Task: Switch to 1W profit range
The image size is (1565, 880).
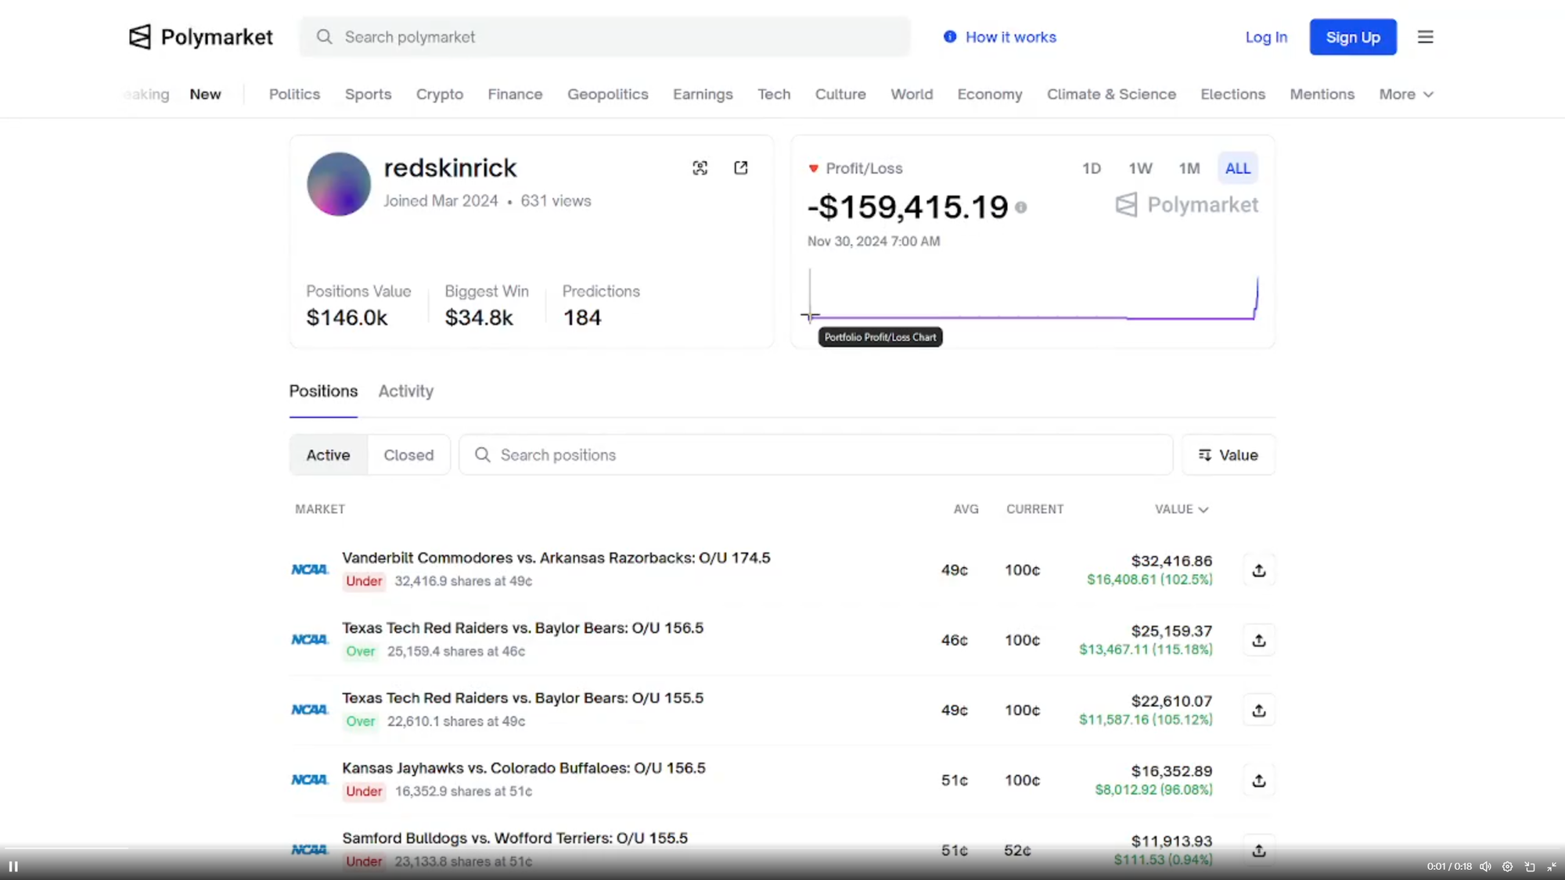Action: (x=1140, y=168)
